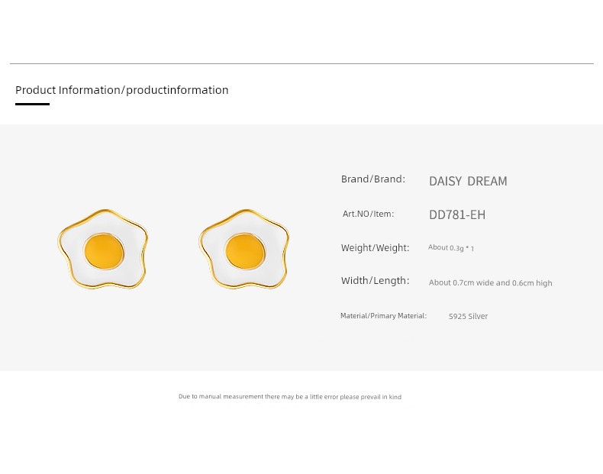Select the '5925 Silver' material value

tap(468, 317)
